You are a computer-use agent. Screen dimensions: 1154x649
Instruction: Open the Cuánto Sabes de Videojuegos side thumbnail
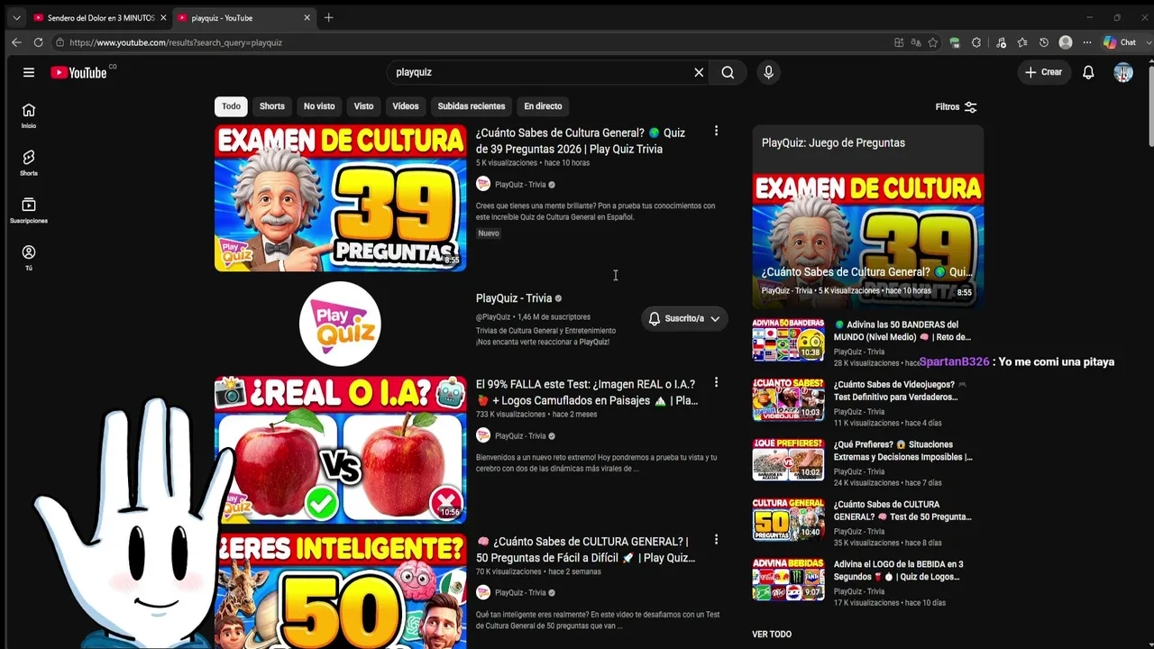(789, 399)
